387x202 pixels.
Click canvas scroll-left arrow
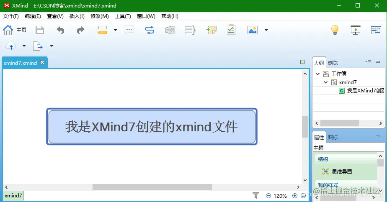6,187
